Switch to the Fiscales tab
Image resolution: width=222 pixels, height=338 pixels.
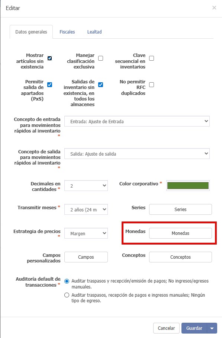pyautogui.click(x=67, y=32)
